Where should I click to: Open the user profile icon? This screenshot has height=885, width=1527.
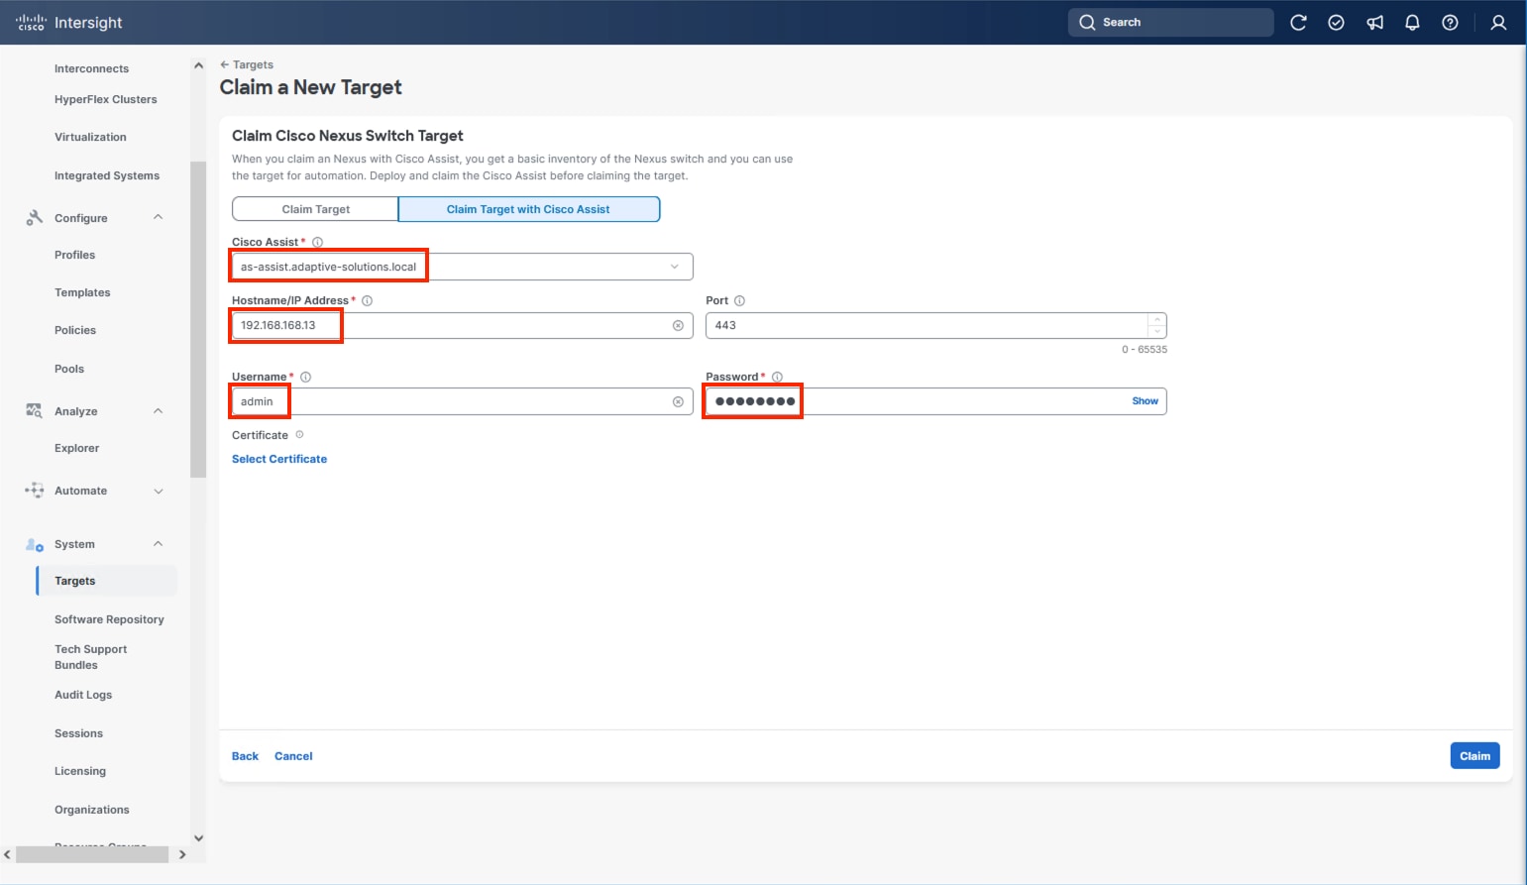click(1498, 22)
